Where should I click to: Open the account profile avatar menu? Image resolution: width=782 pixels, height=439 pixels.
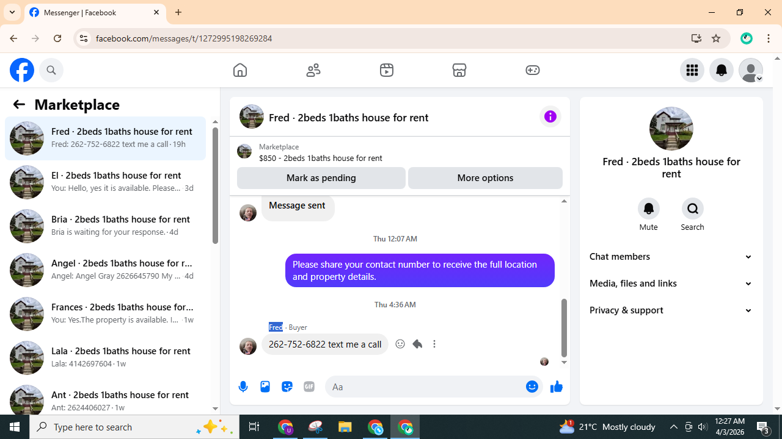tap(751, 70)
